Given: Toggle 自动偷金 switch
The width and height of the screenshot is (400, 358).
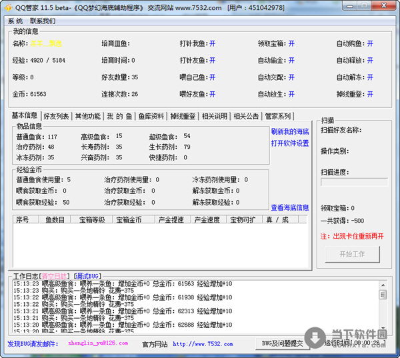Looking at the screenshot, I should (x=291, y=61).
